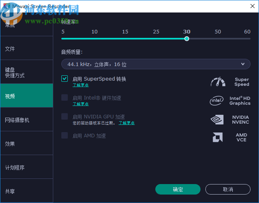Click the Super Speed text label
The height and width of the screenshot is (203, 259).
[242, 82]
